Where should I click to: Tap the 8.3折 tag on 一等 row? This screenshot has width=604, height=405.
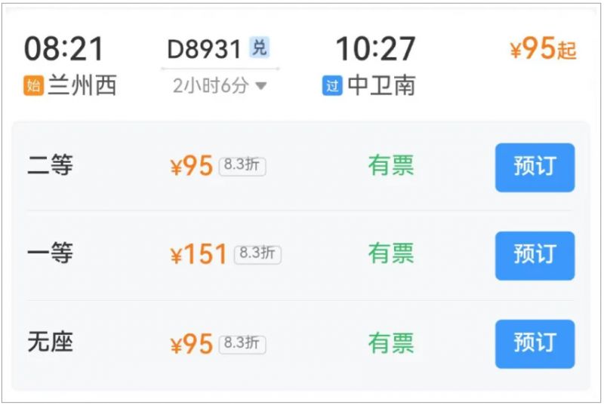tap(257, 254)
